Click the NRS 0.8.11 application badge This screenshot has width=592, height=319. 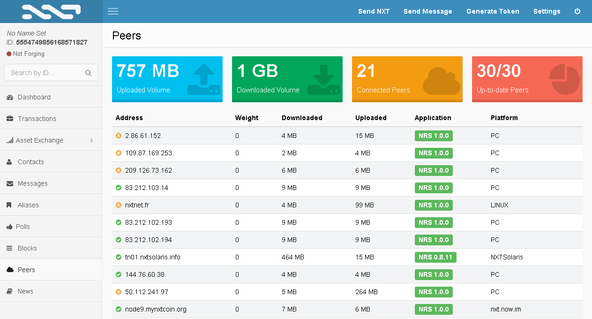coord(435,257)
